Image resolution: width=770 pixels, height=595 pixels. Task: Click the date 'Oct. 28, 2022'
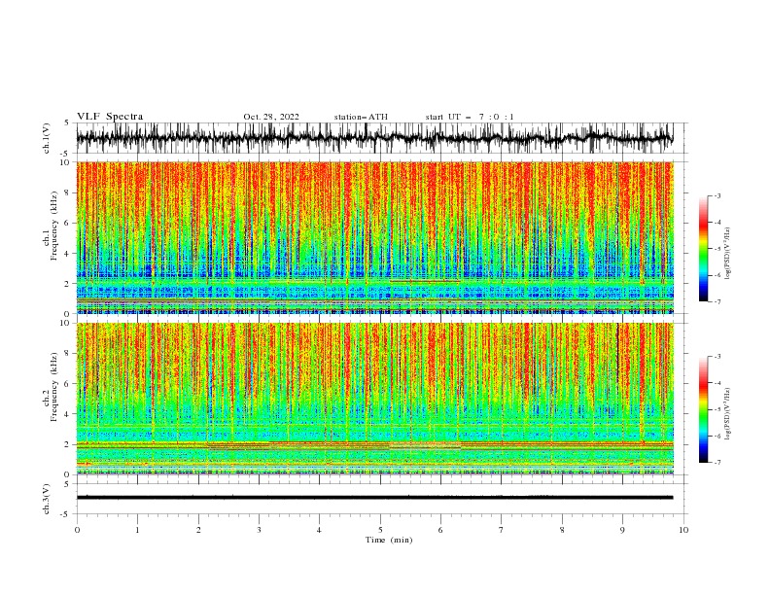271,117
